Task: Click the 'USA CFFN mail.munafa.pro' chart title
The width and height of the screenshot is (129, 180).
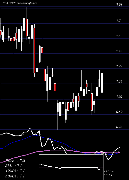Action: coord(20,3)
